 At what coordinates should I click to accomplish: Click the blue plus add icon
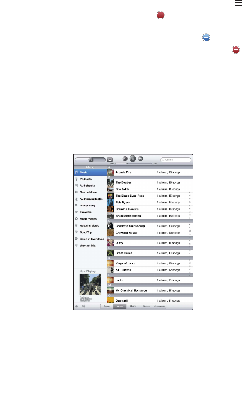tap(206, 38)
